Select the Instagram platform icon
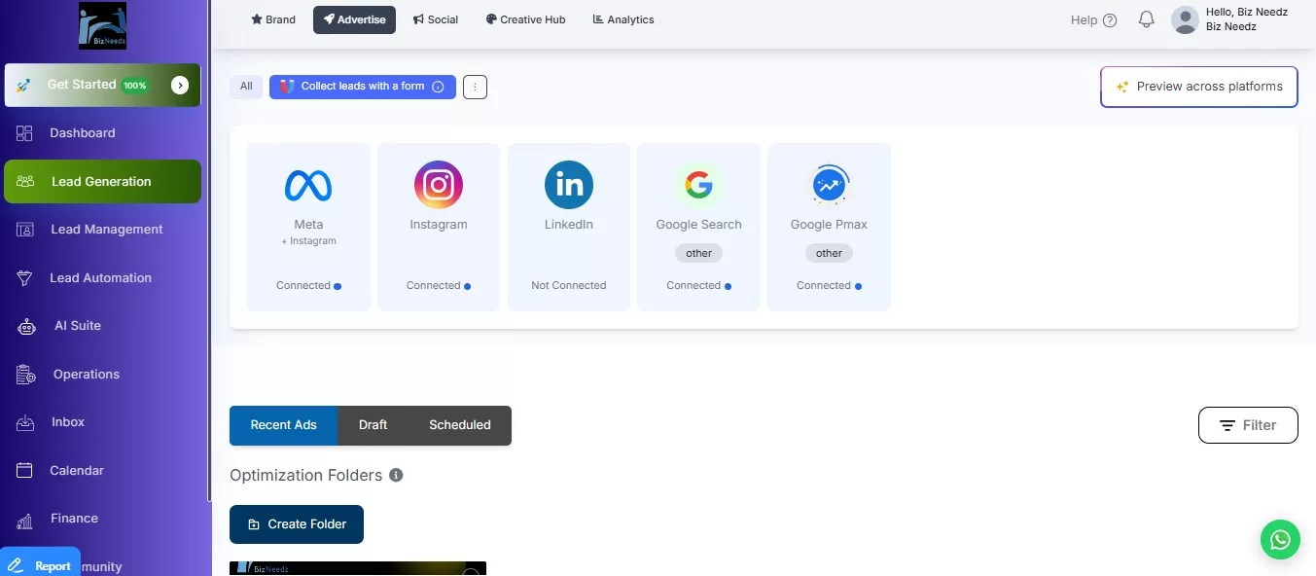1316x576 pixels. pos(439,185)
